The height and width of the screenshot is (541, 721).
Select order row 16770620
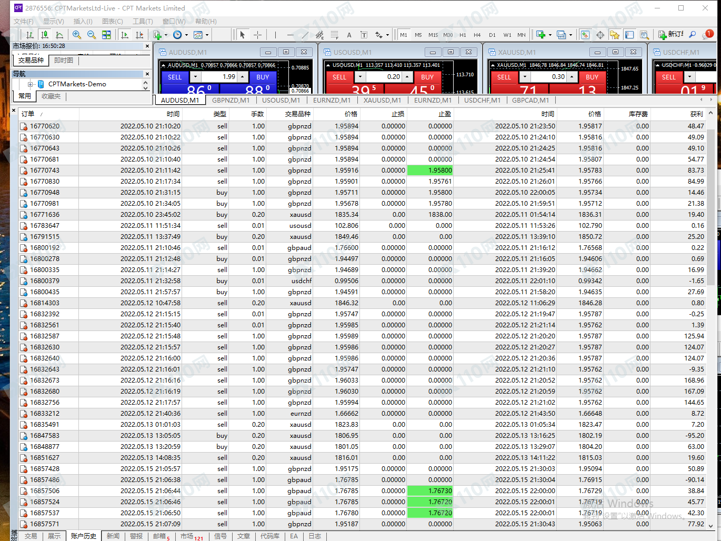[x=45, y=126]
